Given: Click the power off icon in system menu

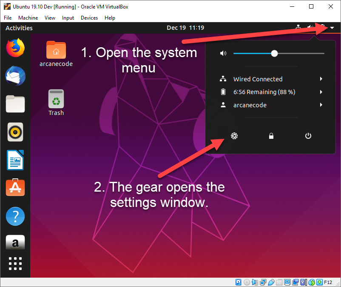Looking at the screenshot, I should (308, 136).
